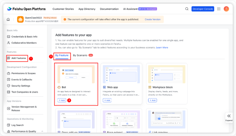Click the Performance & Quality chart icon
Image resolution: width=236 pixels, height=136 pixels.
(9, 131)
